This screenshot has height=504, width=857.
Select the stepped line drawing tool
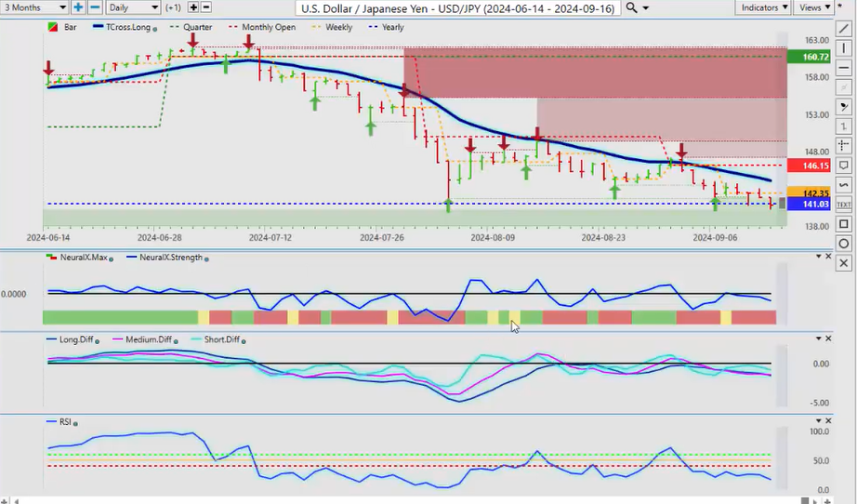[x=843, y=126]
